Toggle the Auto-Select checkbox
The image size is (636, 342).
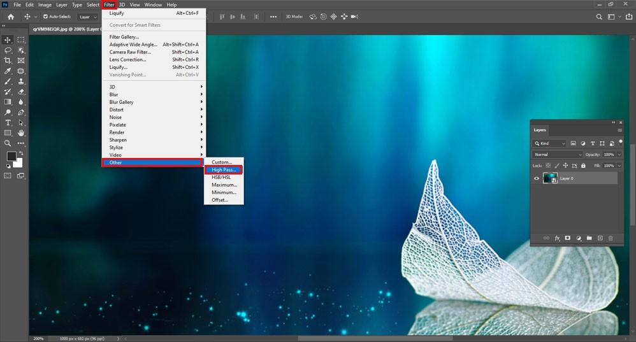click(45, 17)
